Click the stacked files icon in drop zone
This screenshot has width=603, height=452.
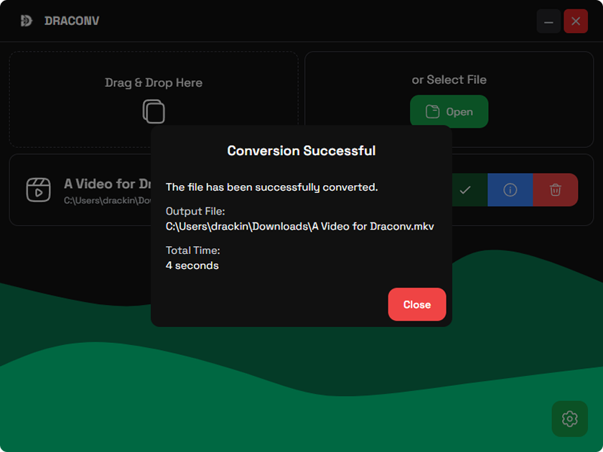[154, 111]
